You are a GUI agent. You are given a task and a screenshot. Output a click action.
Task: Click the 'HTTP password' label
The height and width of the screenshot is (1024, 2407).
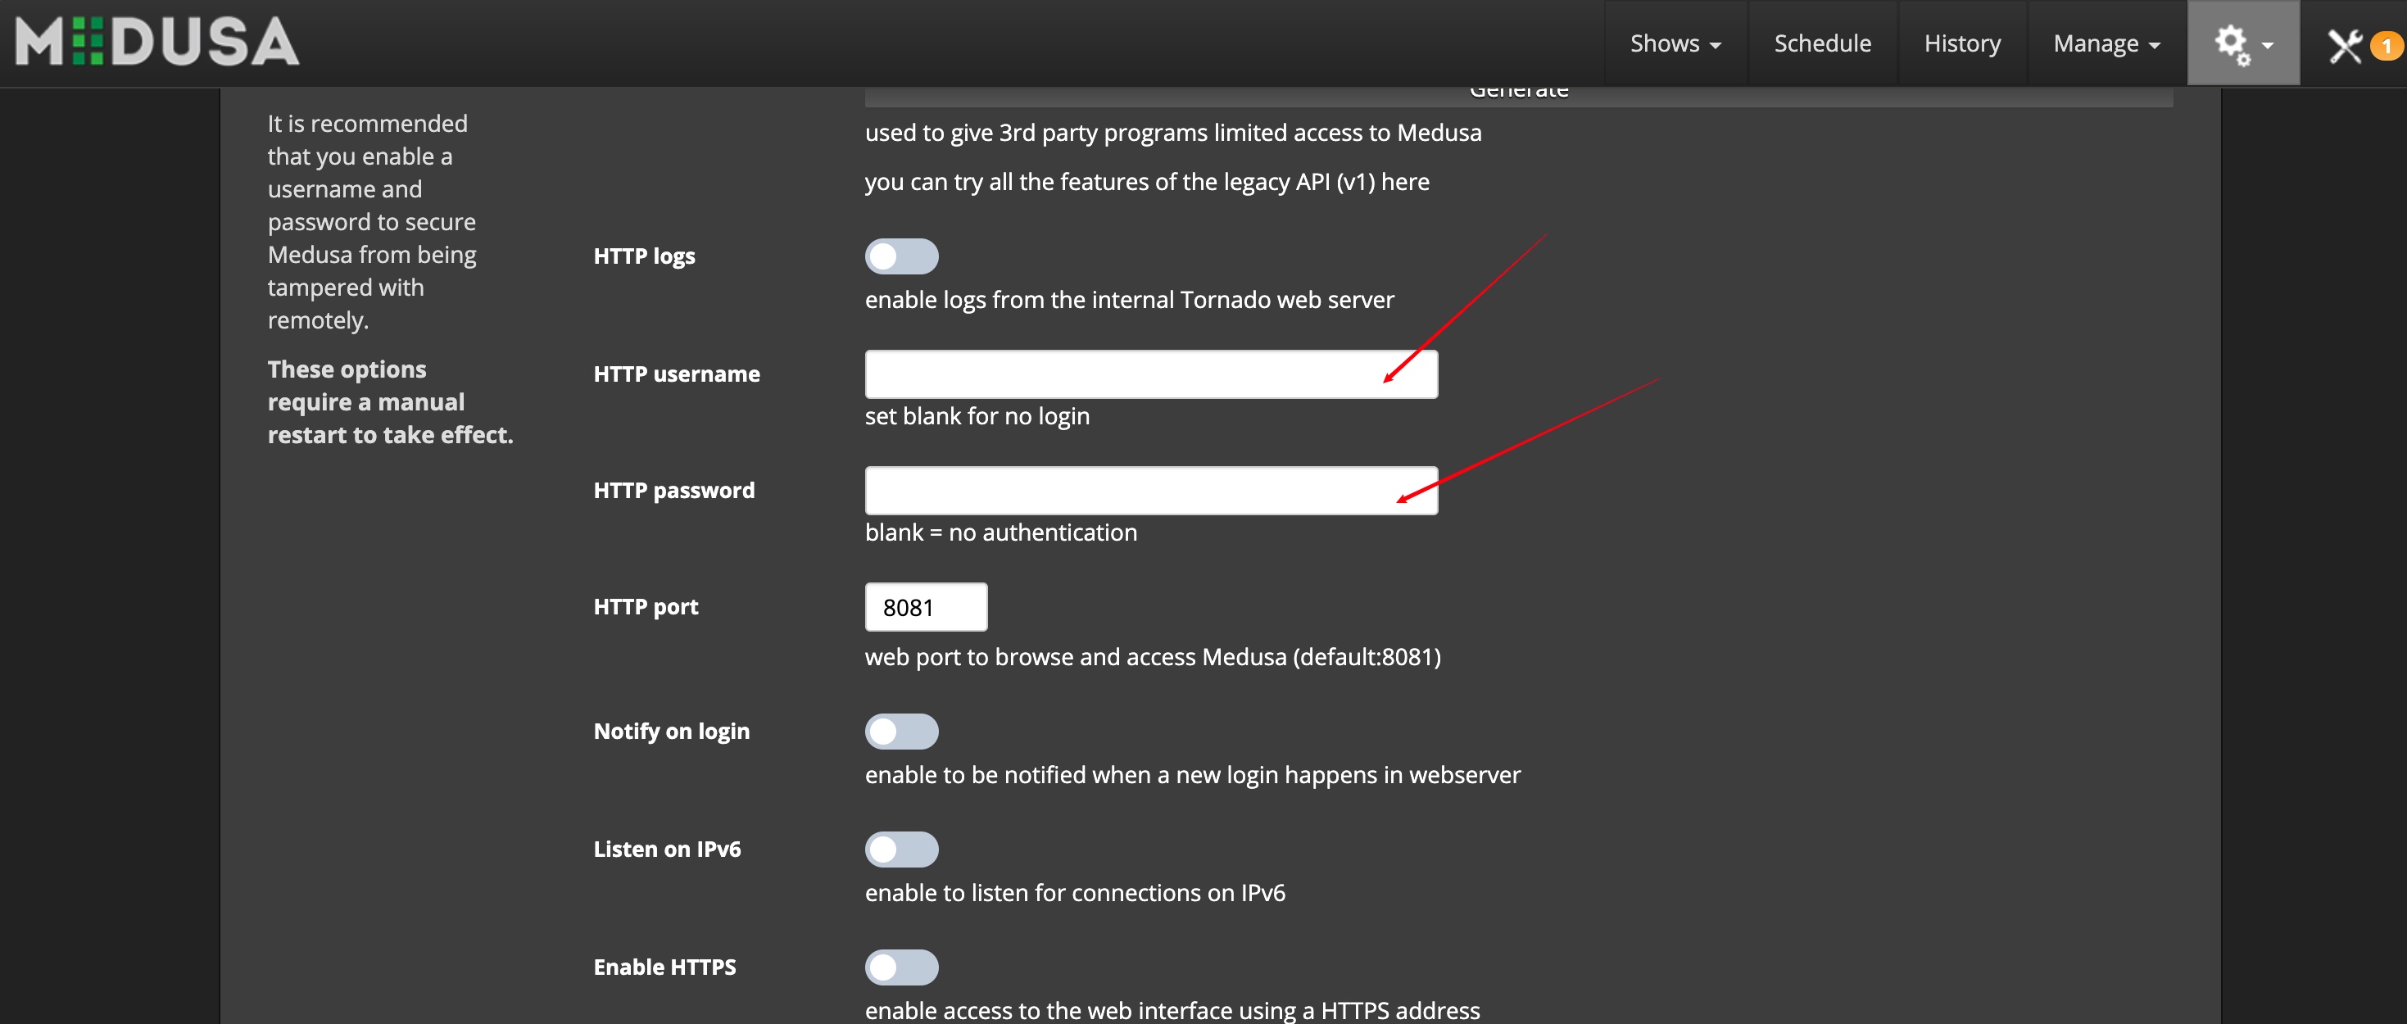tap(673, 491)
